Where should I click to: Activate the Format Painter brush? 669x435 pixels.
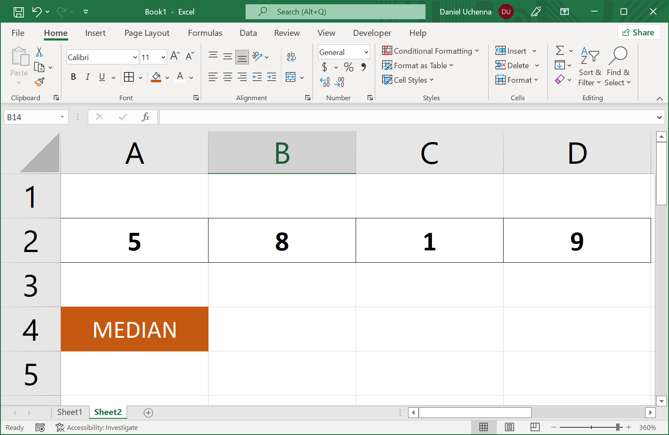click(40, 81)
